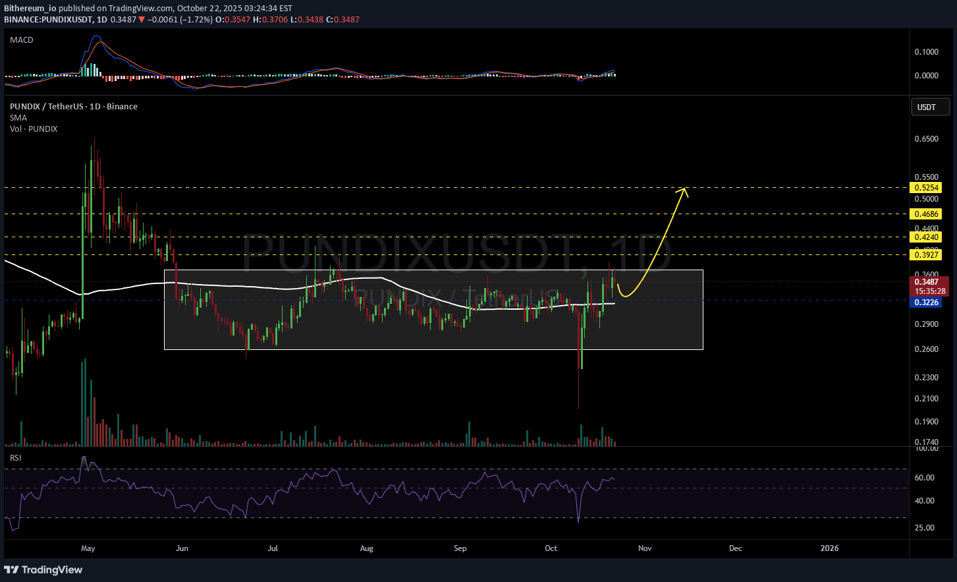This screenshot has width=957, height=582.
Task: Click the Oct label on time axis
Action: 551,548
